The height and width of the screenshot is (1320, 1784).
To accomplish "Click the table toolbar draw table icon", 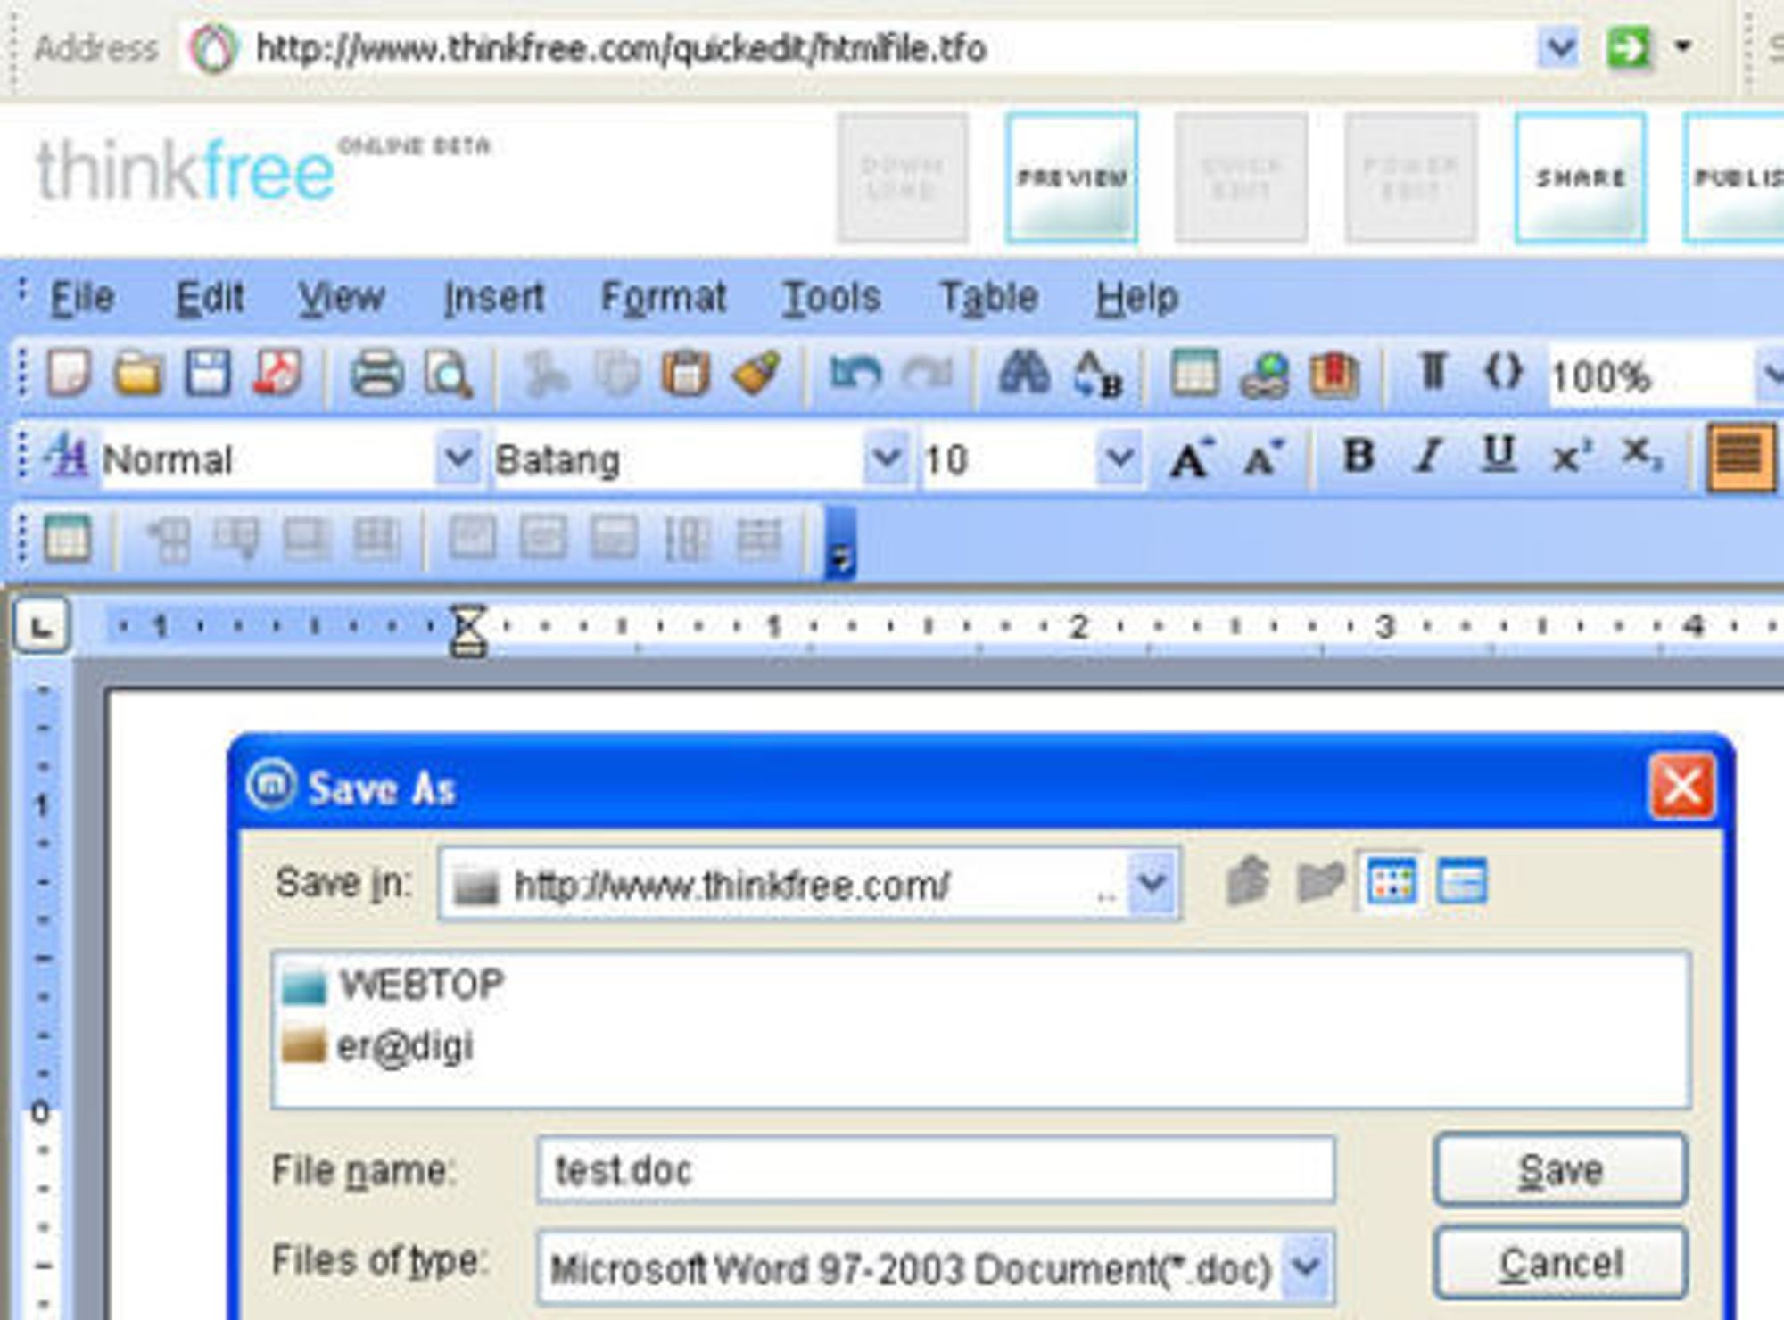I will pyautogui.click(x=68, y=539).
